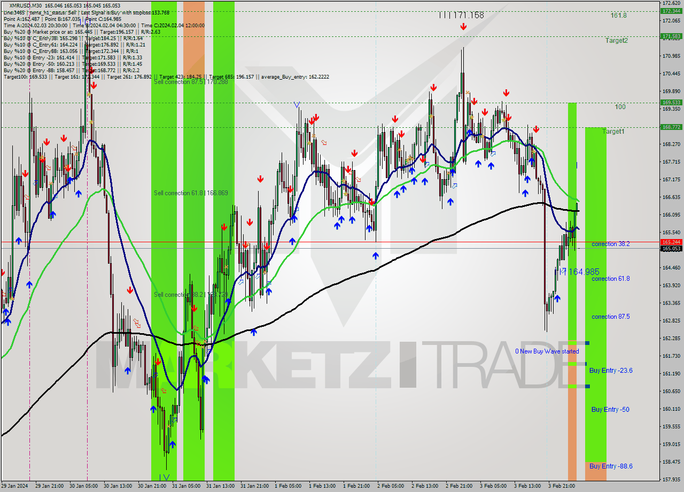684x492 pixels.
Task: Click the '1 Feb 21:00' time label
Action: click(x=357, y=486)
